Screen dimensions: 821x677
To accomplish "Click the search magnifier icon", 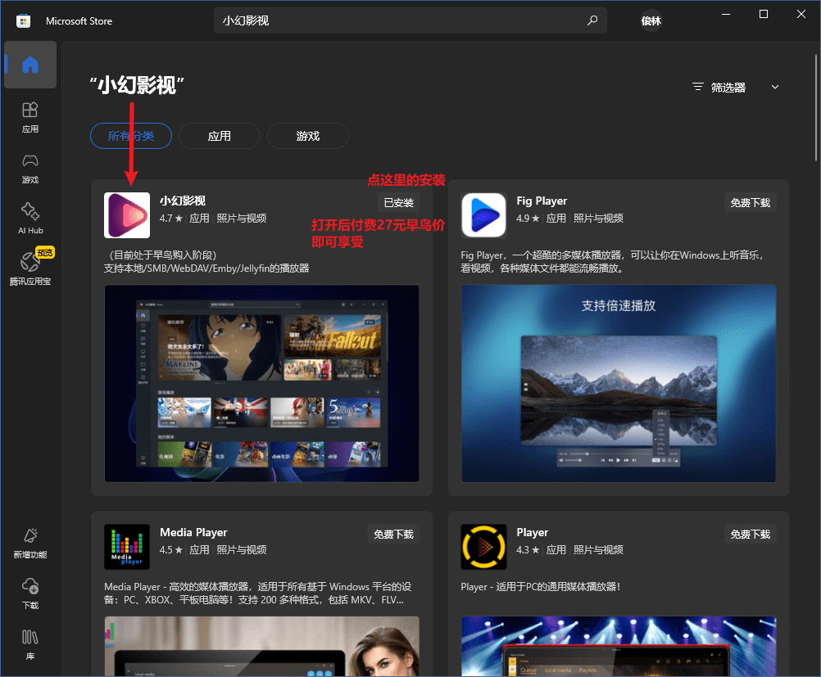I will click(x=592, y=20).
